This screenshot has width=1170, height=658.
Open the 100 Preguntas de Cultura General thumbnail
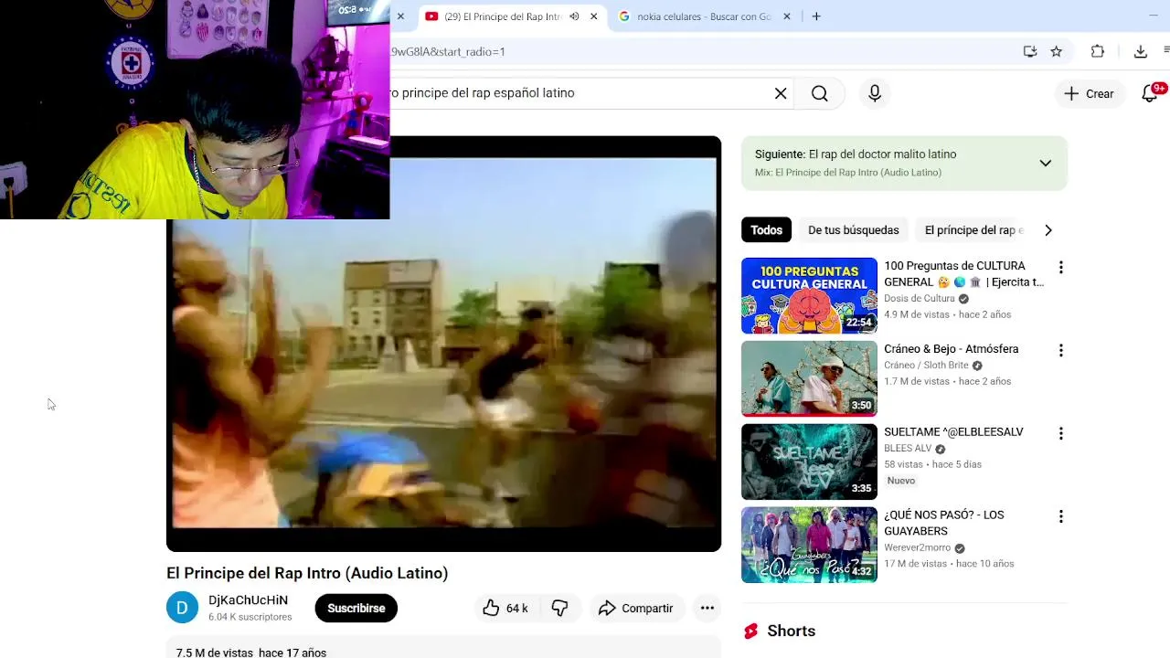tap(809, 296)
